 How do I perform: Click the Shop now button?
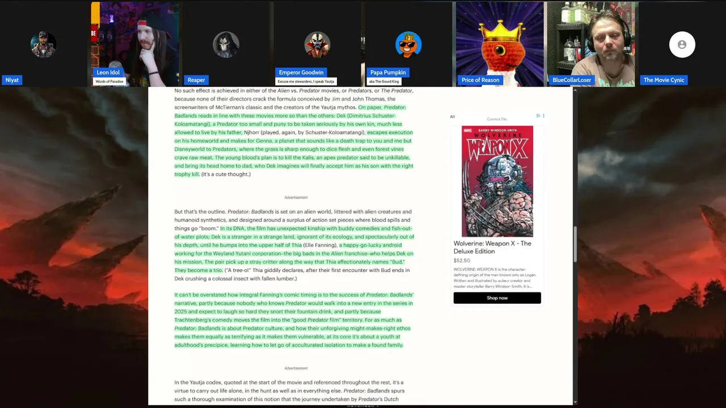(x=497, y=298)
